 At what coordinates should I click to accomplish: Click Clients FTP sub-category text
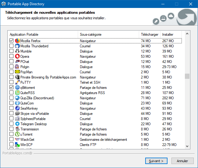(x=88, y=144)
